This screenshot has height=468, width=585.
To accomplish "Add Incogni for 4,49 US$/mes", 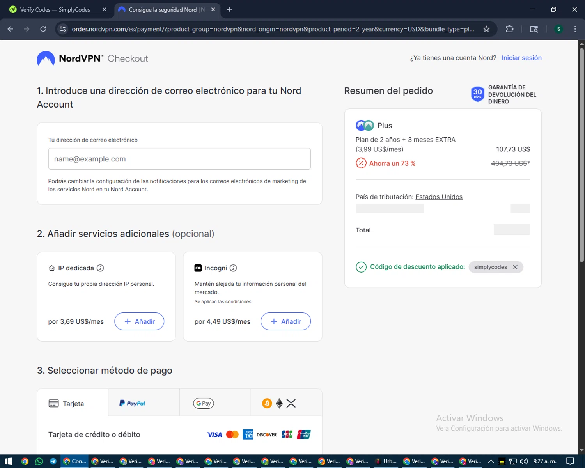I will pyautogui.click(x=285, y=321).
